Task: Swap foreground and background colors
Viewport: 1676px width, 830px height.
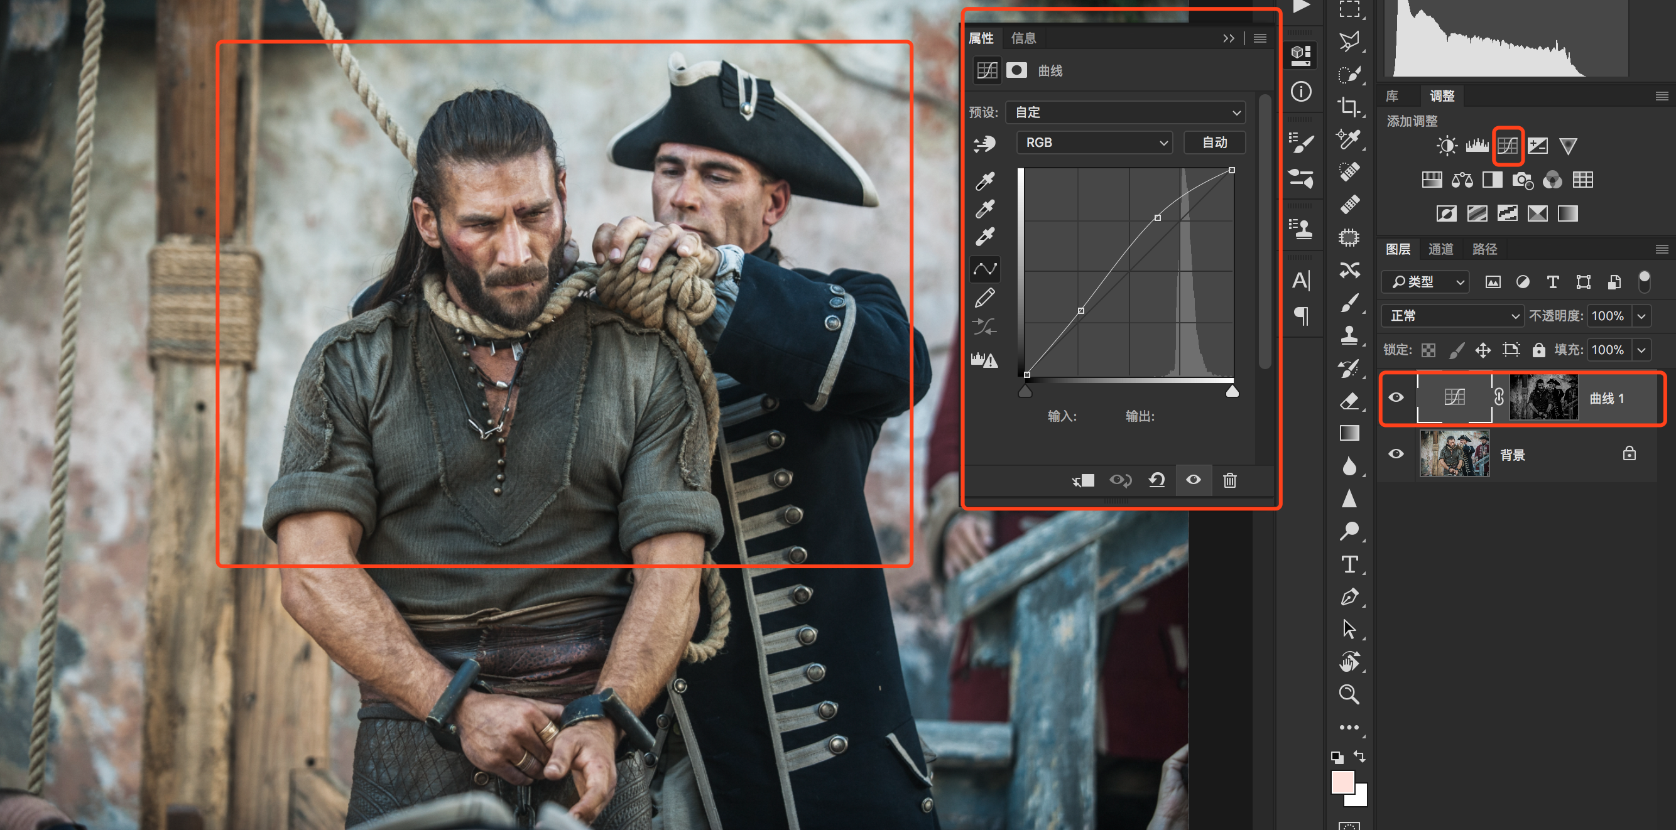Action: [1360, 756]
